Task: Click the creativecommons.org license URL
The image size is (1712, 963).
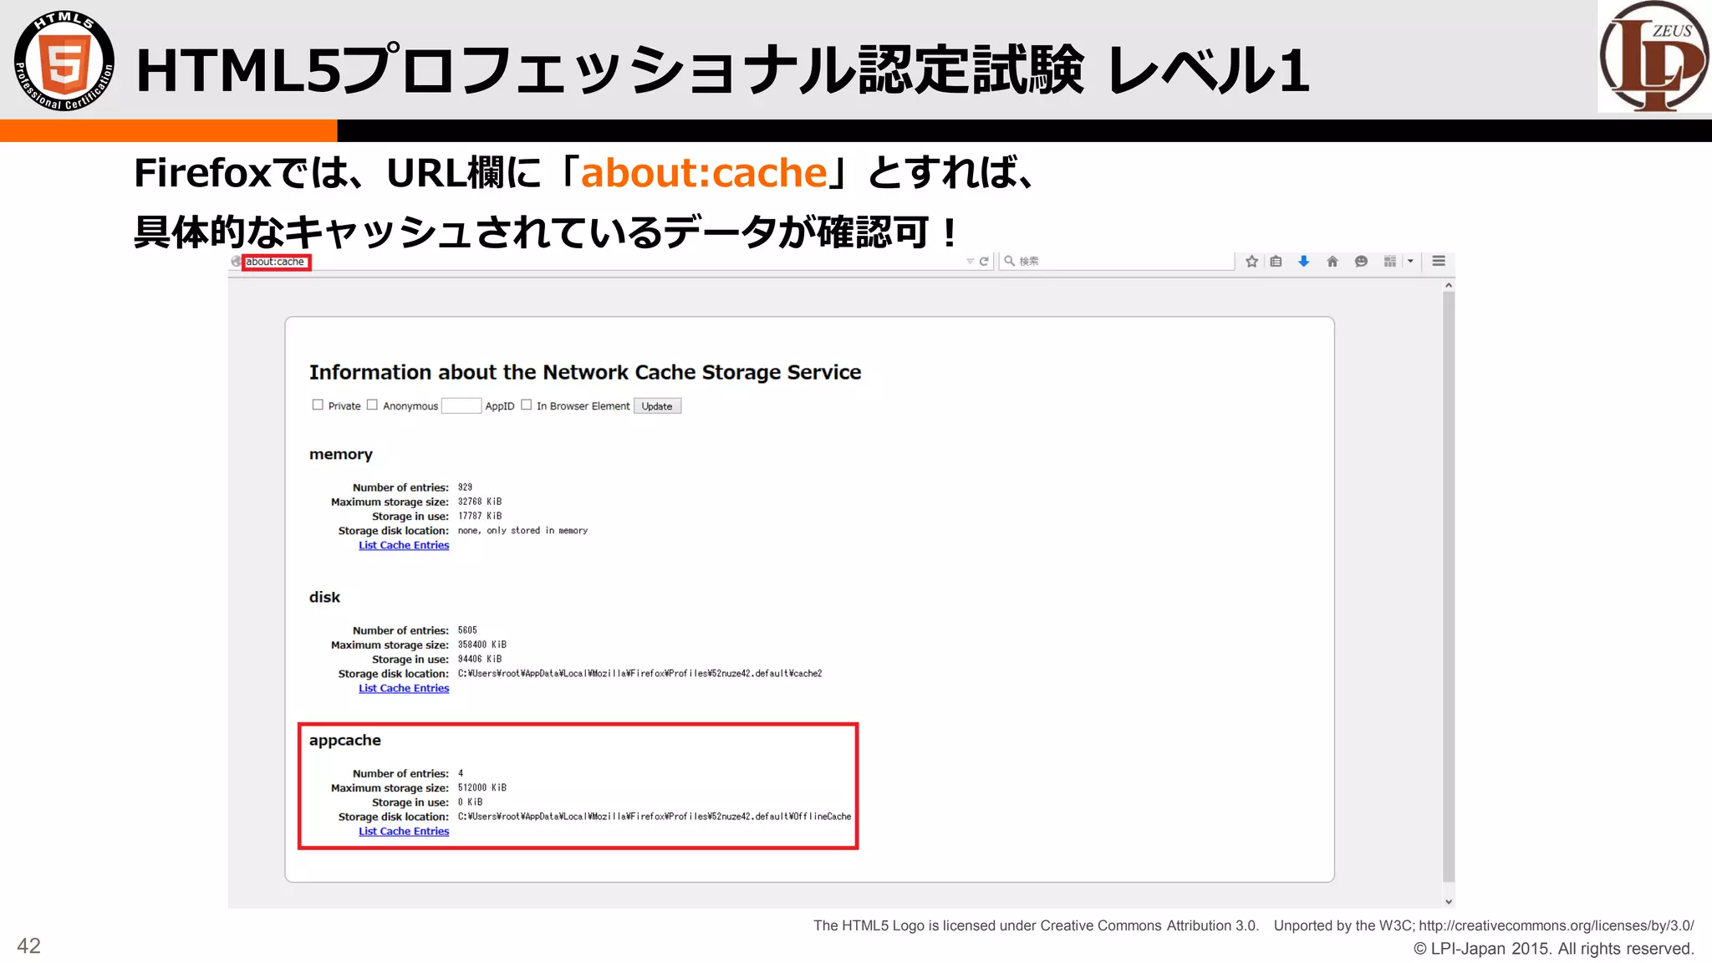Action: click(x=1557, y=925)
